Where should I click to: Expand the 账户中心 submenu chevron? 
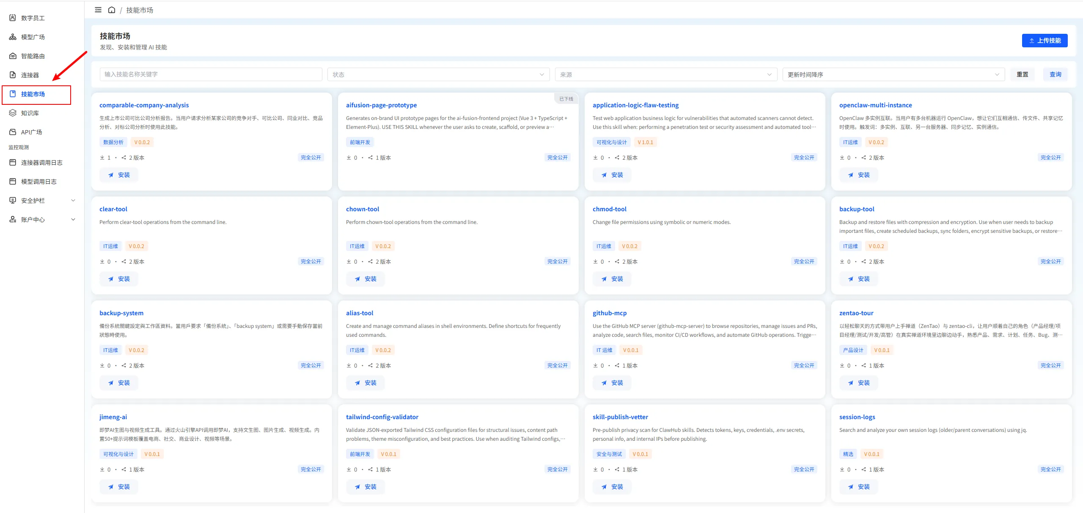(73, 219)
